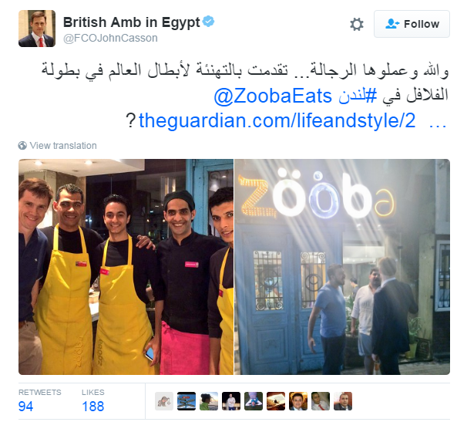Click the globe icon beside View translation
The image size is (457, 422).
tap(22, 145)
